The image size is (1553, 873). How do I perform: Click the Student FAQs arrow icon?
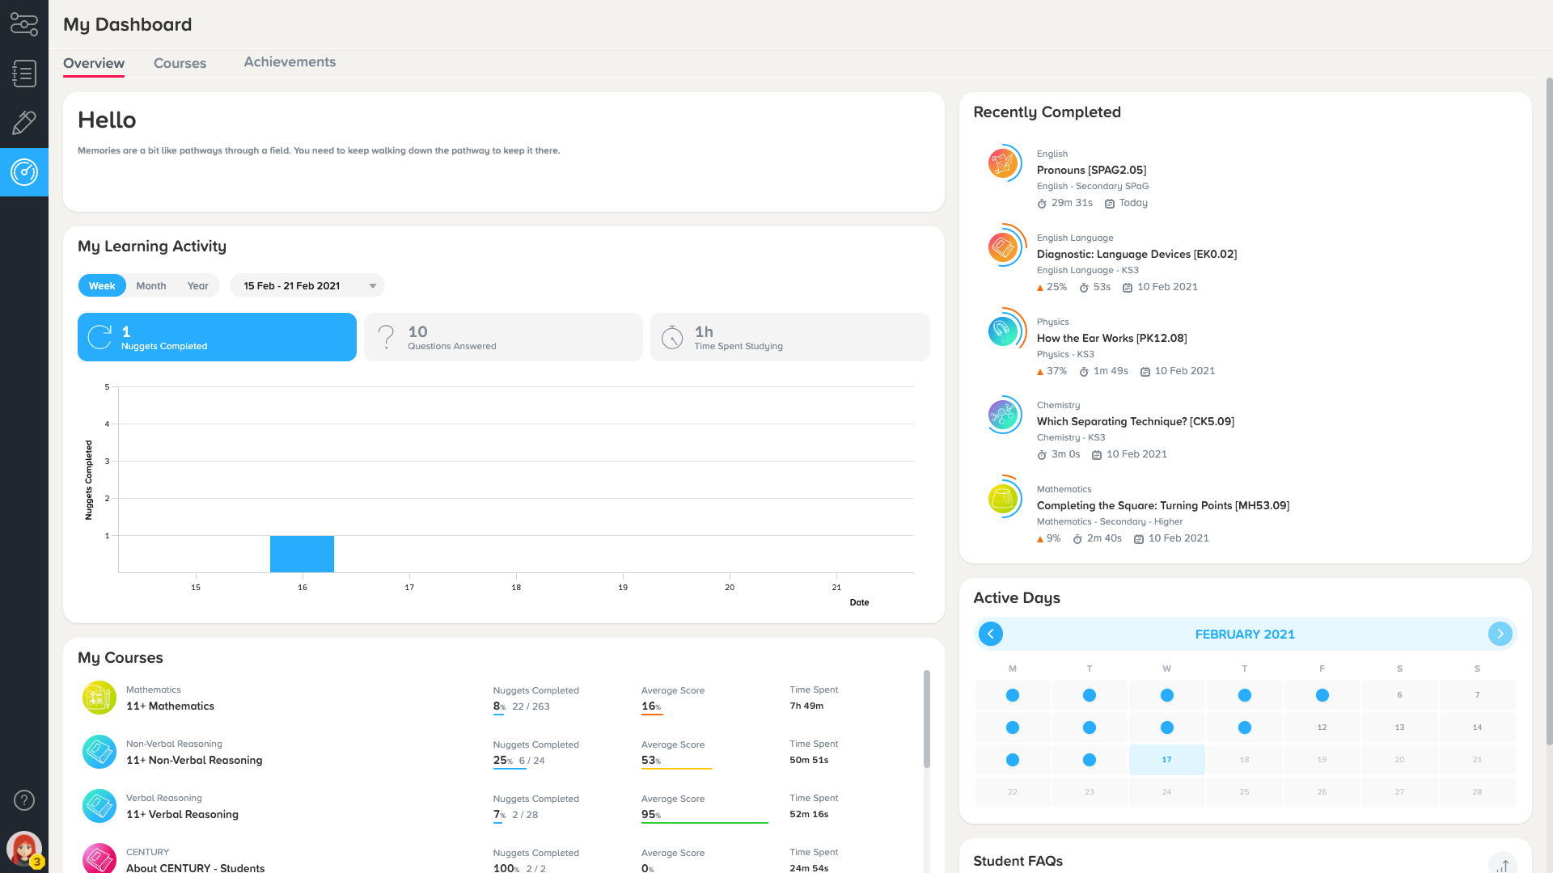pyautogui.click(x=1502, y=865)
